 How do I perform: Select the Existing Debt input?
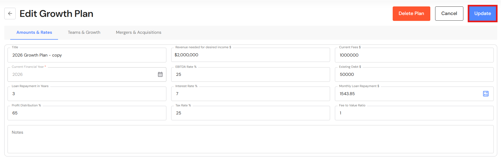point(414,74)
